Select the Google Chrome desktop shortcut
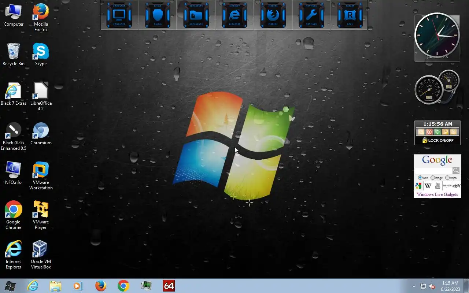This screenshot has width=469, height=293. point(14,216)
